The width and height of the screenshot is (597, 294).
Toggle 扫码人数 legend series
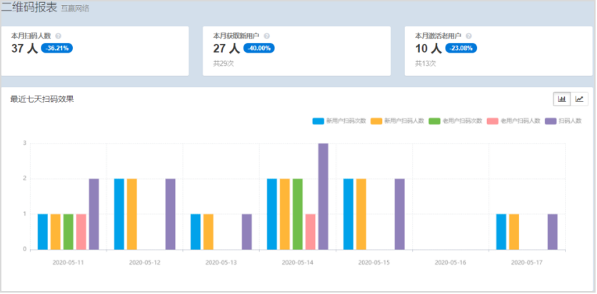coord(564,121)
